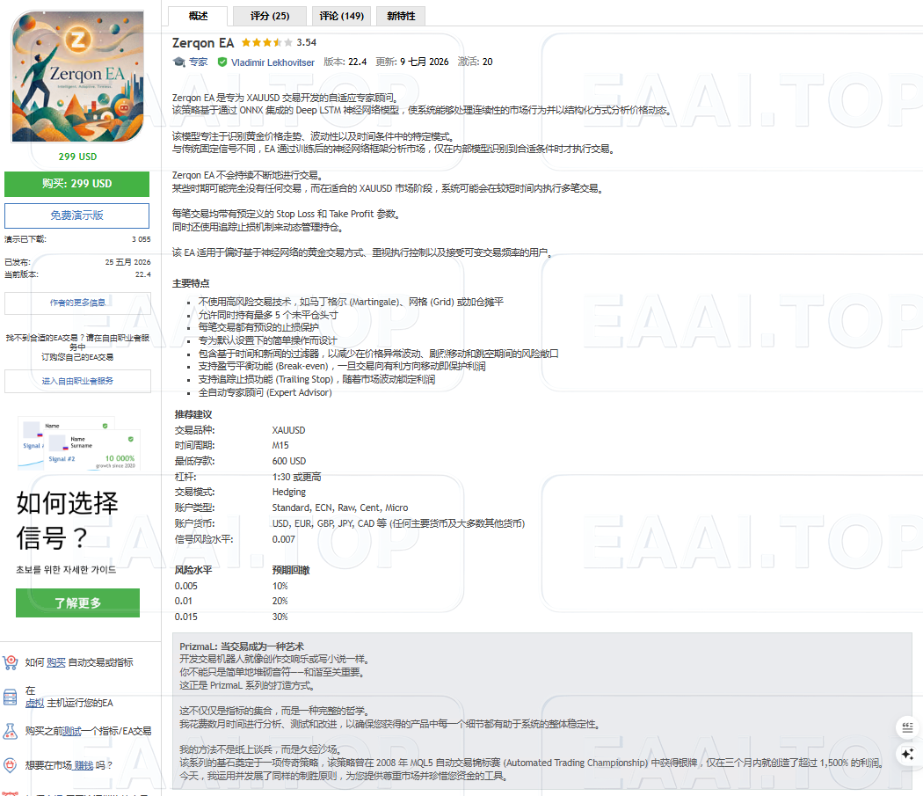The width and height of the screenshot is (923, 796).
Task: Download the 免费演示版 free demo
Action: point(77,215)
